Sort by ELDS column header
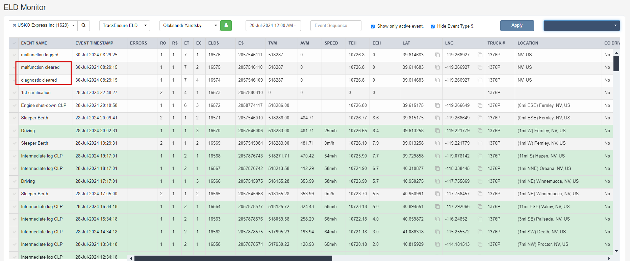 [213, 43]
